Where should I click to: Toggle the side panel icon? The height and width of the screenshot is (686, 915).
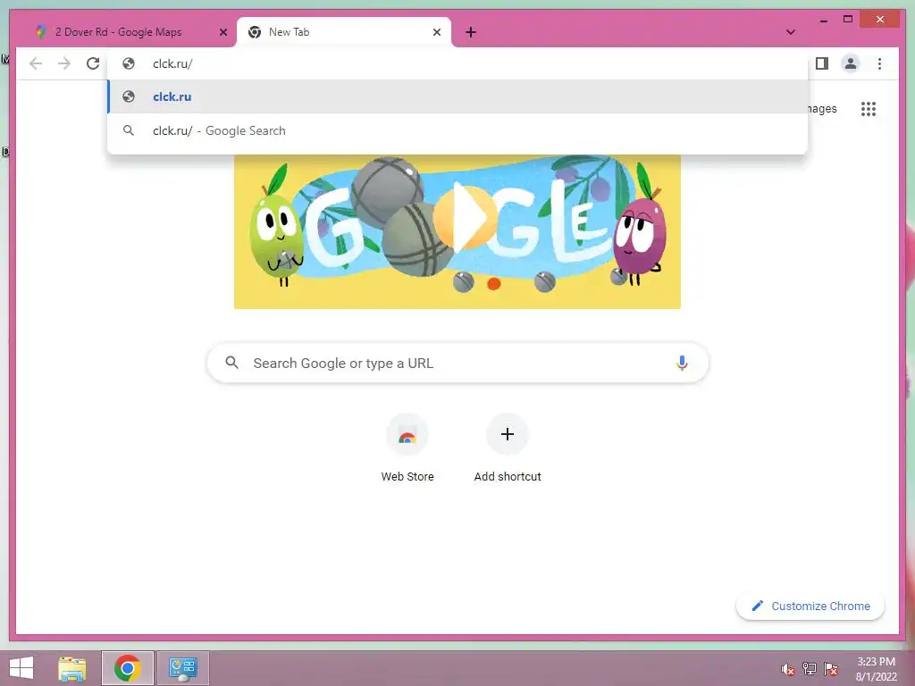[822, 63]
